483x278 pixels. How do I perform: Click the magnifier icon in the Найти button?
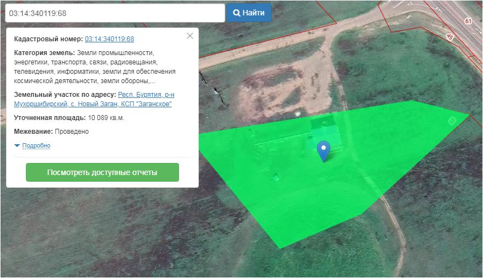point(236,13)
